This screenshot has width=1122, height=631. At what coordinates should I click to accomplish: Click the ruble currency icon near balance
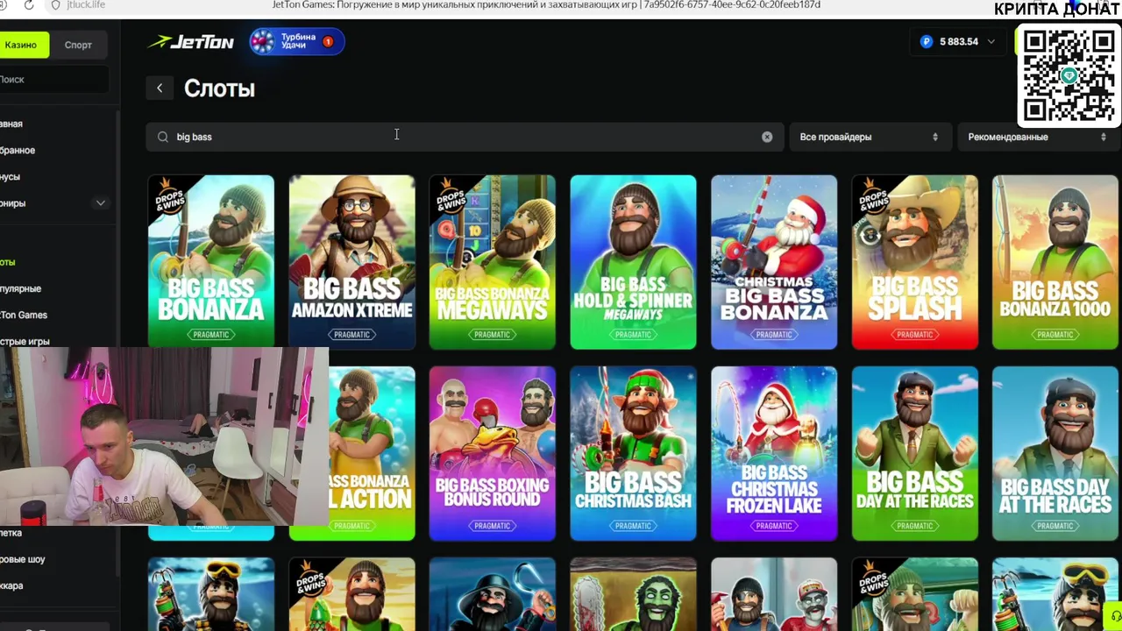point(927,41)
